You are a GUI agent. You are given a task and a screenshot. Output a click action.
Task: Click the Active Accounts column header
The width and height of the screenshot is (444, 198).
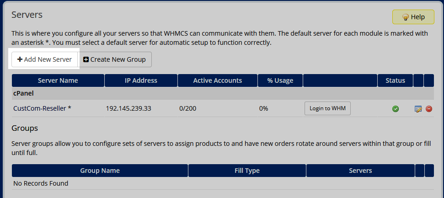217,80
